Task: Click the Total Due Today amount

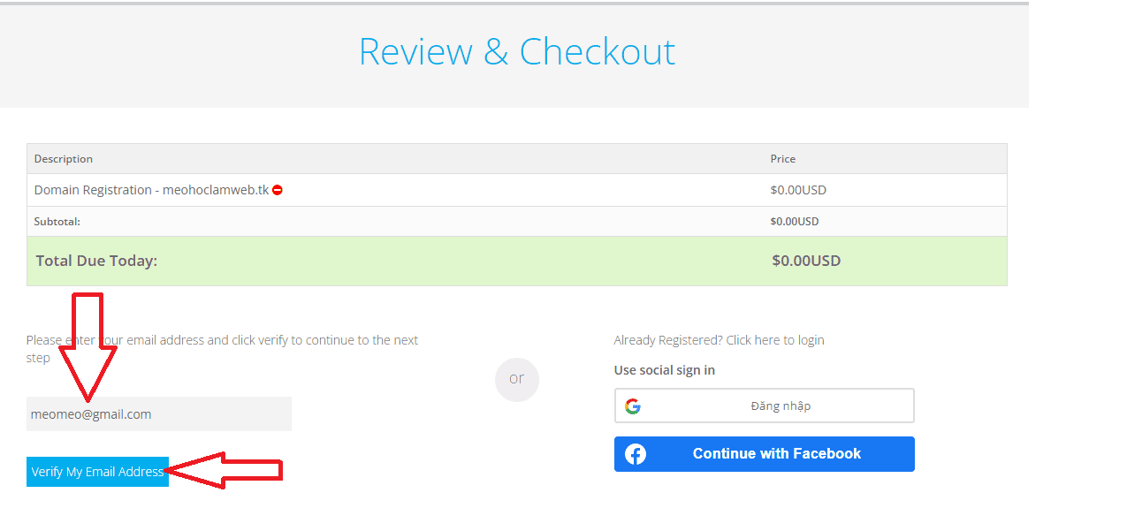Action: 805,261
